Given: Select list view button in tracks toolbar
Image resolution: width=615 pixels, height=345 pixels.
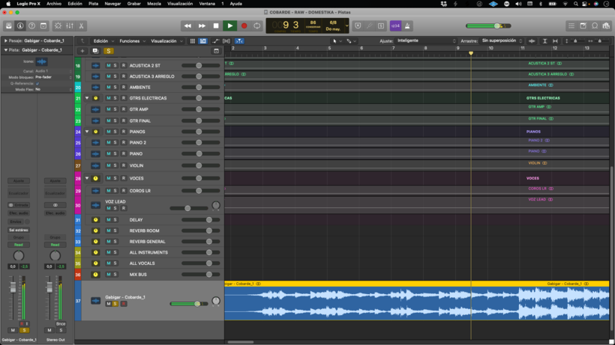Looking at the screenshot, I should 202,41.
